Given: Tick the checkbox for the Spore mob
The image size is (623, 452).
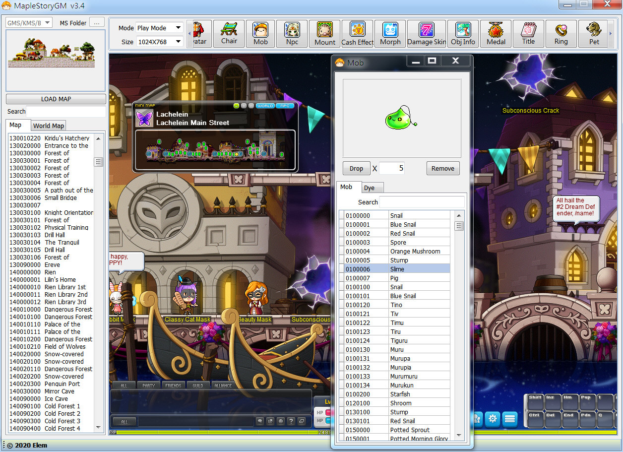Looking at the screenshot, I should pyautogui.click(x=341, y=242).
